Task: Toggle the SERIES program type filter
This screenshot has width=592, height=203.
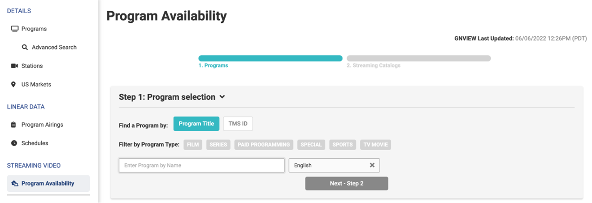Action: coord(218,145)
